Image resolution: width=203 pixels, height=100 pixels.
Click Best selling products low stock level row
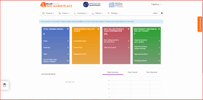coord(116,41)
